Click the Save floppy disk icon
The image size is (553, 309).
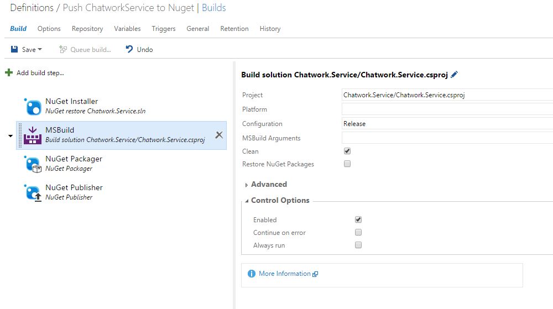(x=14, y=49)
